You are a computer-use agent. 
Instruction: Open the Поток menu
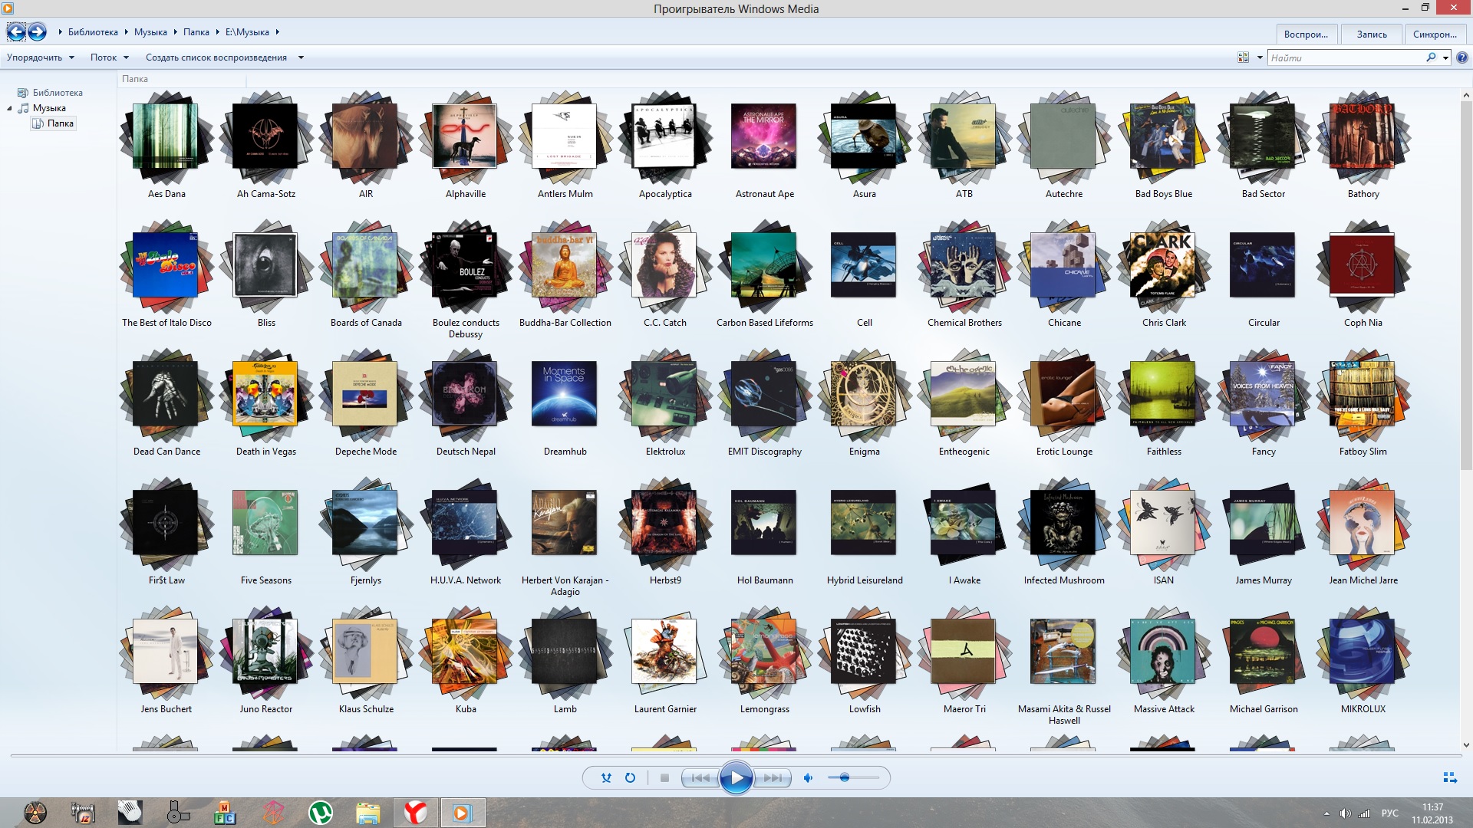click(x=109, y=58)
